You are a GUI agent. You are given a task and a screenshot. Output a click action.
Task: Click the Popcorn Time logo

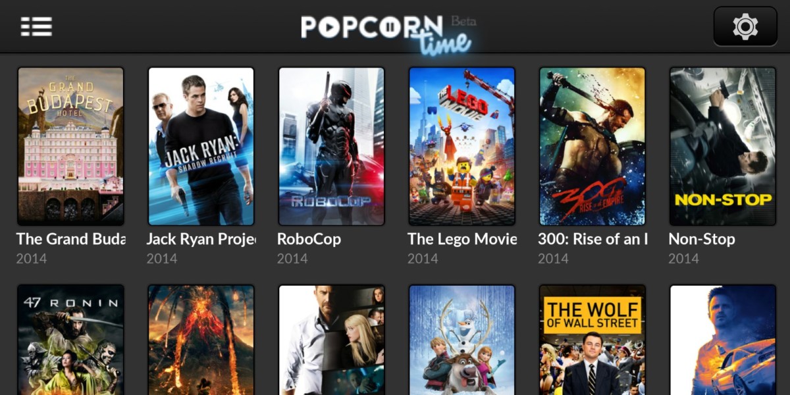coord(388,32)
